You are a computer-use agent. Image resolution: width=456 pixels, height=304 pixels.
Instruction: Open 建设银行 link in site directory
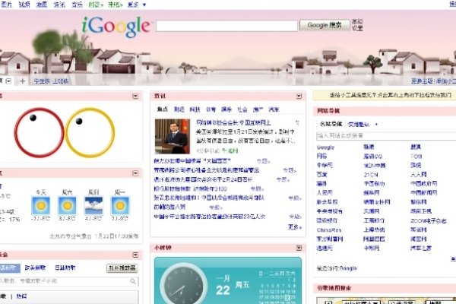coord(327,221)
